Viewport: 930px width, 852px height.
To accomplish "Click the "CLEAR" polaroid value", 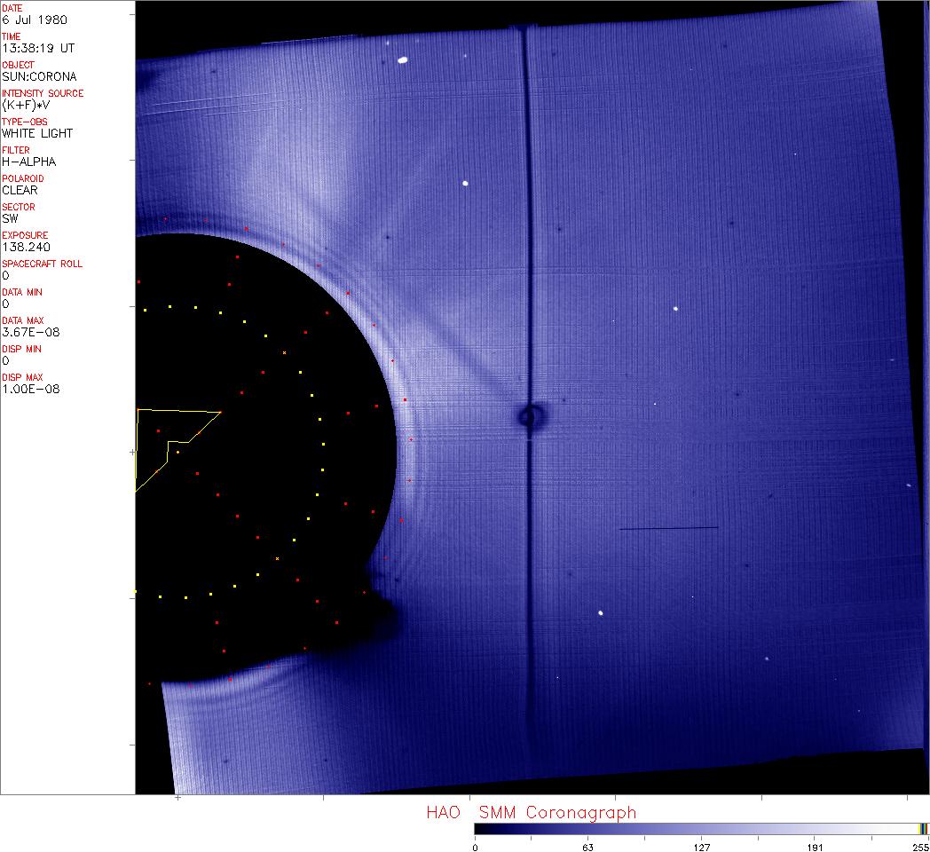I will [x=20, y=190].
